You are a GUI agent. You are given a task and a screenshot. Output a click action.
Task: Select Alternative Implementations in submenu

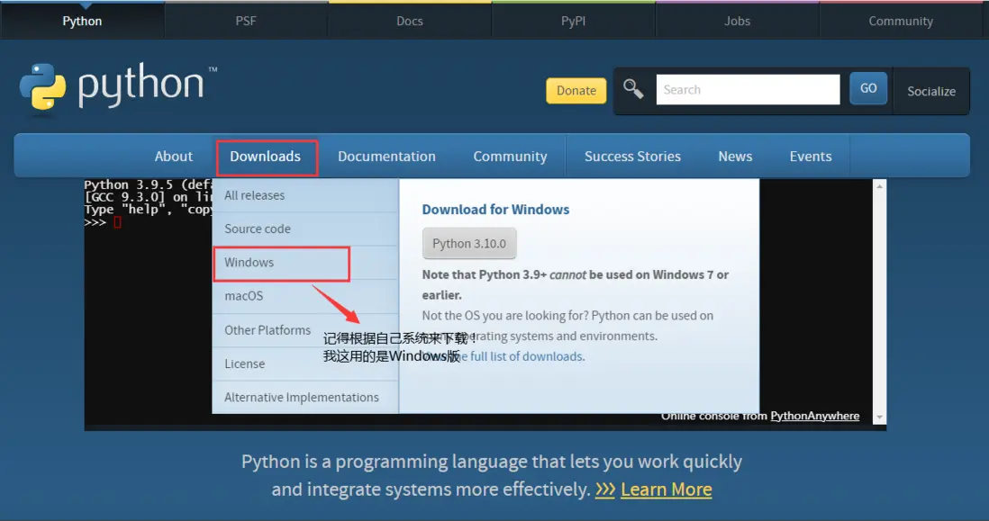pyautogui.click(x=305, y=398)
